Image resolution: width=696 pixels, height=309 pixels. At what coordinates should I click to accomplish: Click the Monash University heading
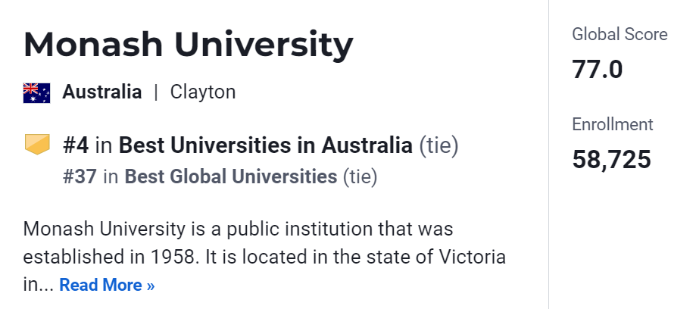[188, 45]
